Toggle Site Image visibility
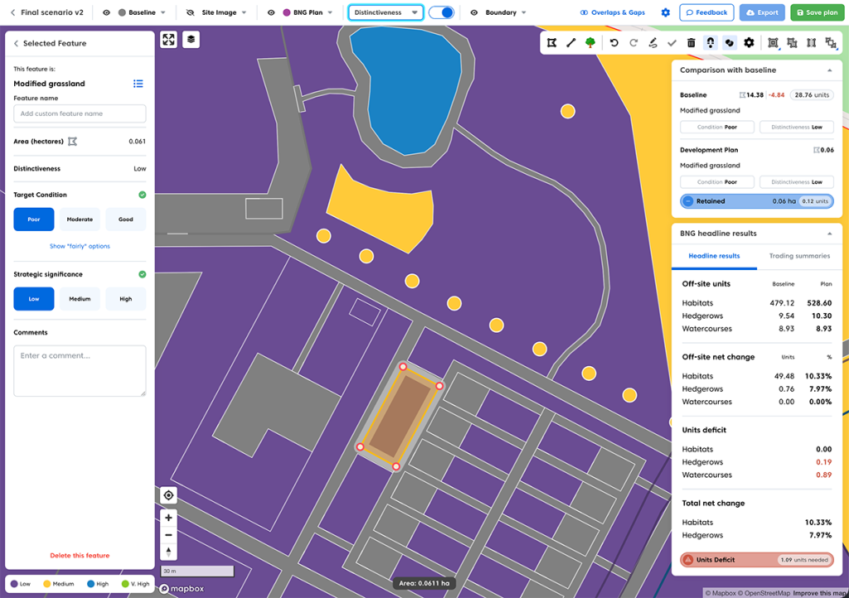This screenshot has width=849, height=598. pyautogui.click(x=190, y=12)
